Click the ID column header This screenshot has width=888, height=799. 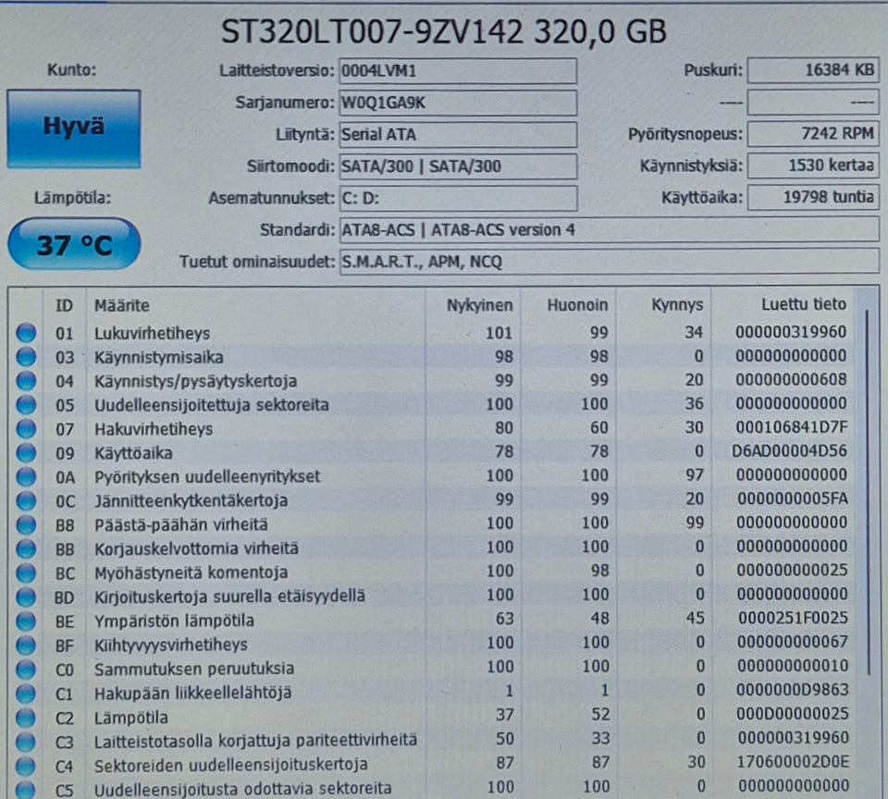tap(64, 305)
